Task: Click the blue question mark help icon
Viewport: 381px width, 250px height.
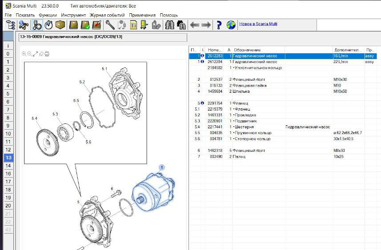Action: tap(219, 25)
